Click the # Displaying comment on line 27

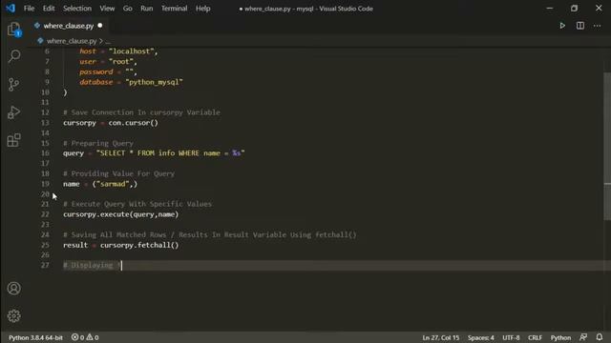(93, 265)
